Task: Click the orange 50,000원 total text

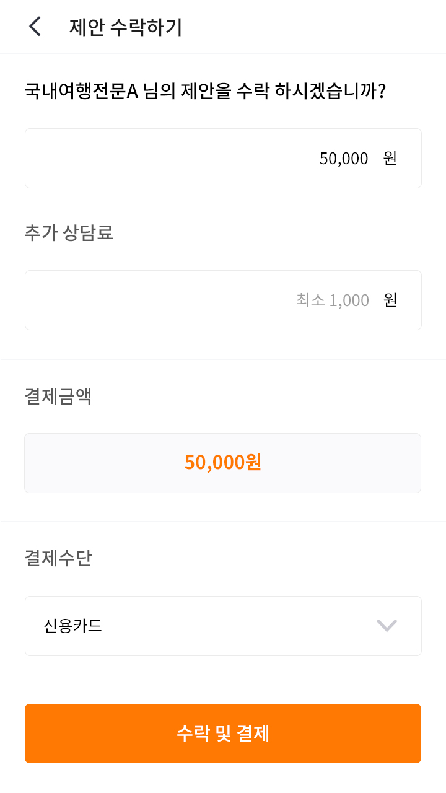Action: 223,463
